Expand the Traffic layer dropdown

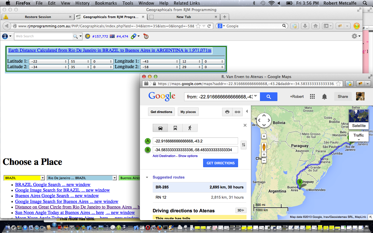tap(358, 136)
